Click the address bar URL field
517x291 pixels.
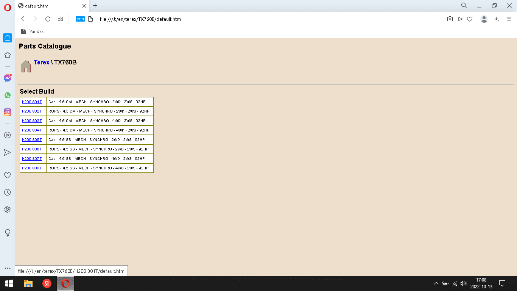click(227, 19)
